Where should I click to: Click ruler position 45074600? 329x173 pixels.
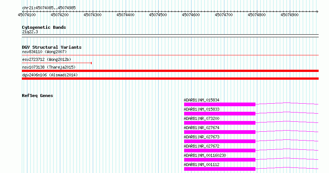click(x=191, y=15)
